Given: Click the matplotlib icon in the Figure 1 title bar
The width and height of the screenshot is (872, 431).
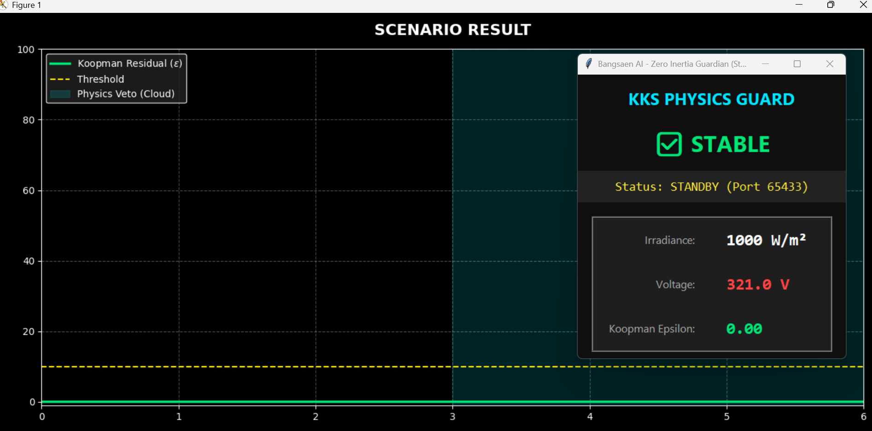Looking at the screenshot, I should point(5,5).
